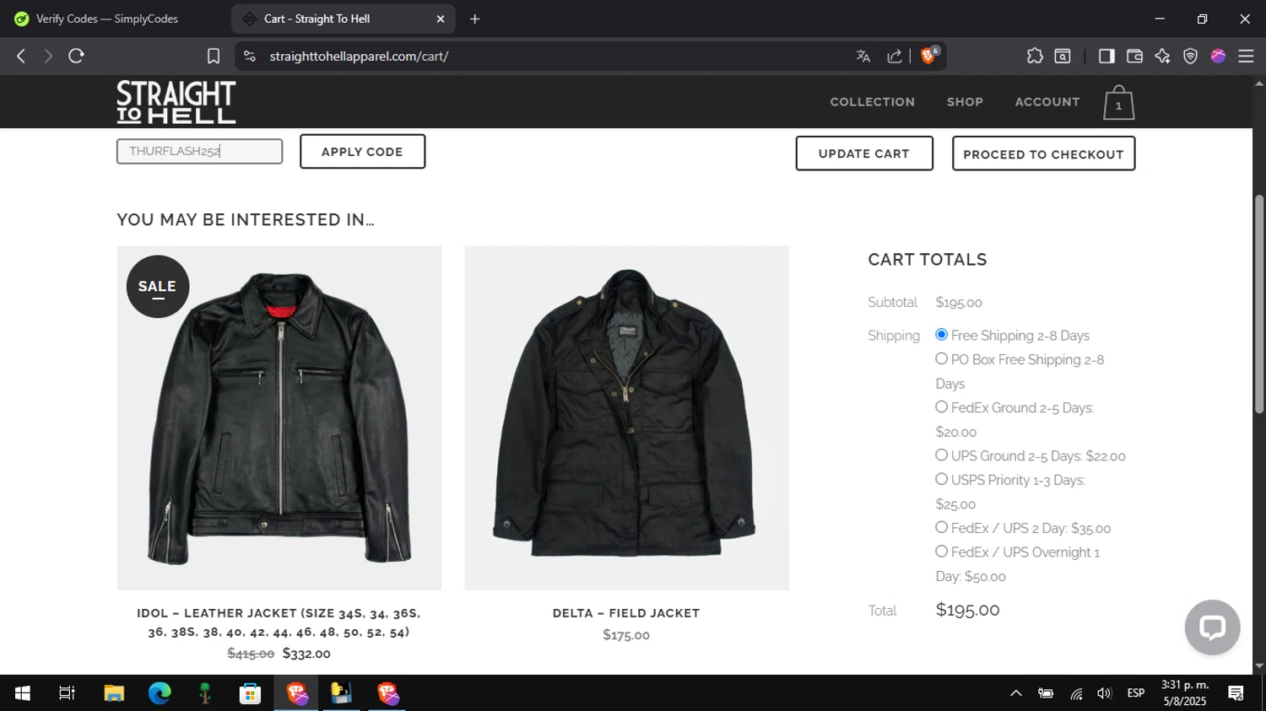Click the browser back arrow
Screen dimensions: 1266x711
tap(21, 57)
